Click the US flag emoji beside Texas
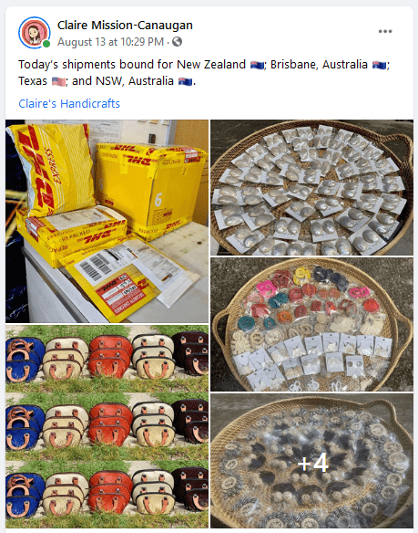Viewport: 418px width, 533px height. (58, 81)
